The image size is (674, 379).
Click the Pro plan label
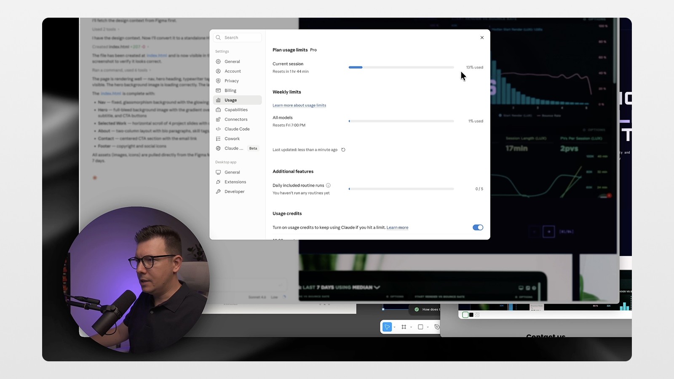[x=313, y=50]
